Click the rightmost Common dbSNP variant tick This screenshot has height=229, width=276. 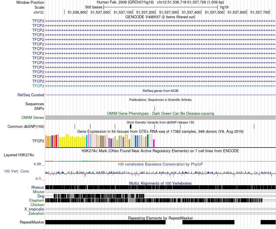click(x=254, y=126)
